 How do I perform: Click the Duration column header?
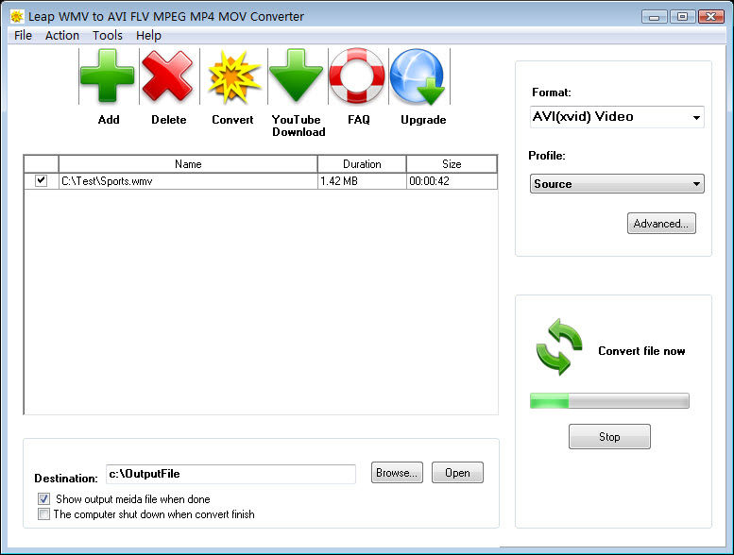[x=362, y=164]
